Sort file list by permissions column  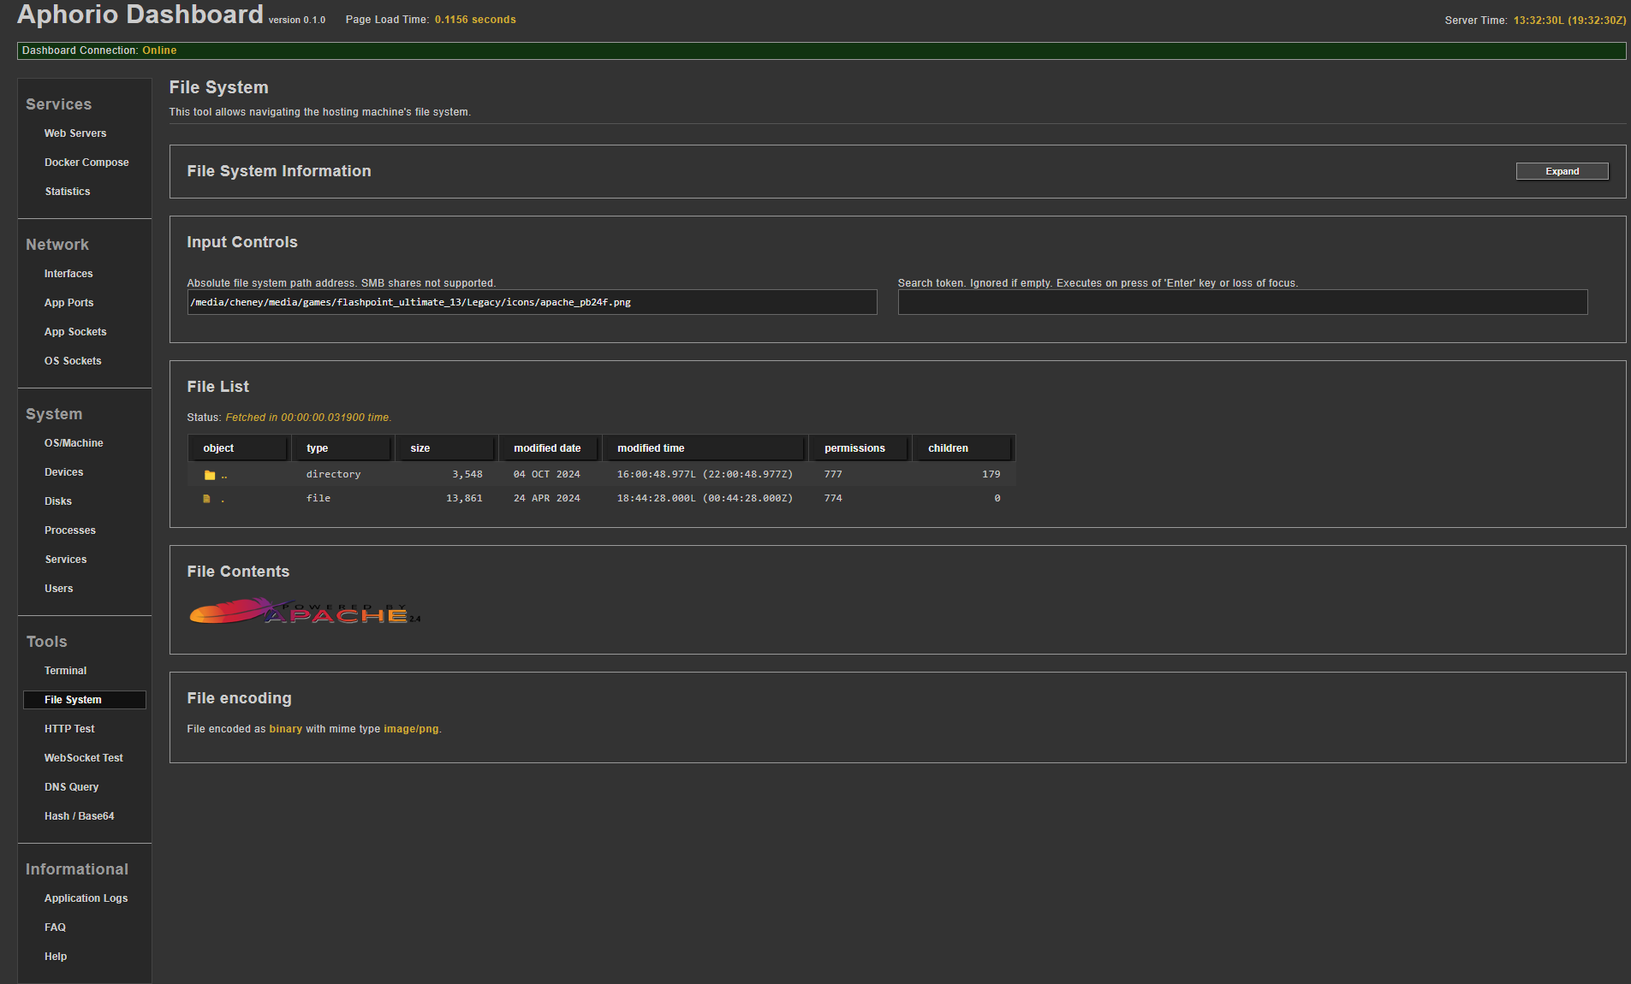coord(857,448)
